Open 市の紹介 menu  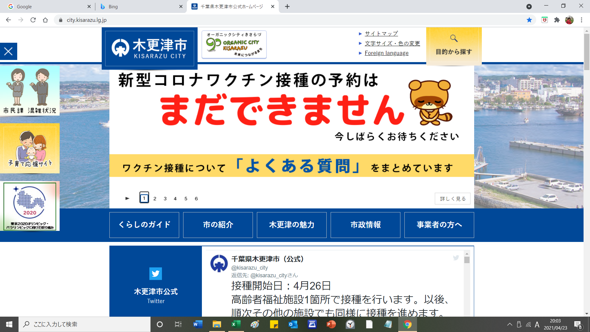pos(218,225)
